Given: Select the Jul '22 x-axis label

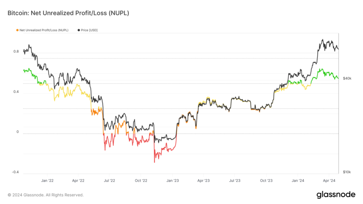Looking at the screenshot, I should click(x=109, y=181).
